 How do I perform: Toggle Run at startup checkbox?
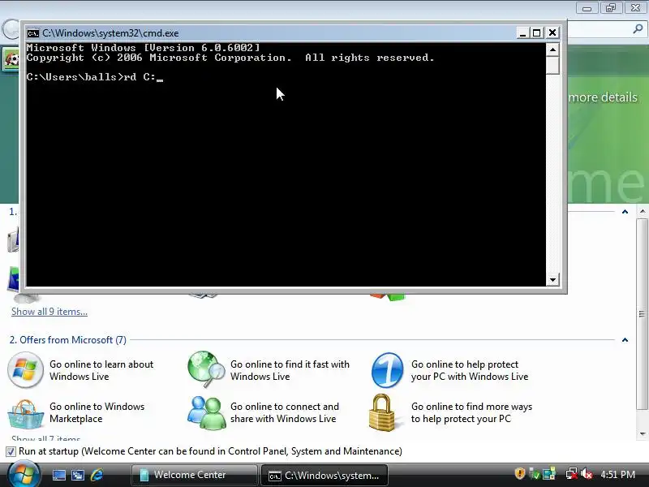pyautogui.click(x=11, y=451)
